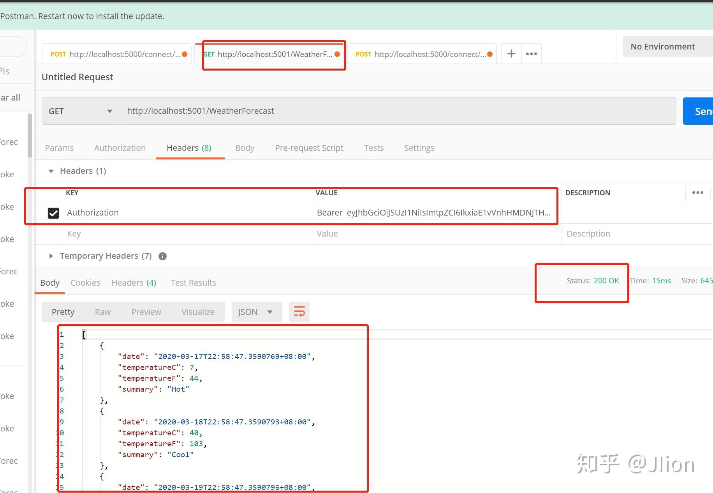Open the request Settings tab

pyautogui.click(x=419, y=148)
